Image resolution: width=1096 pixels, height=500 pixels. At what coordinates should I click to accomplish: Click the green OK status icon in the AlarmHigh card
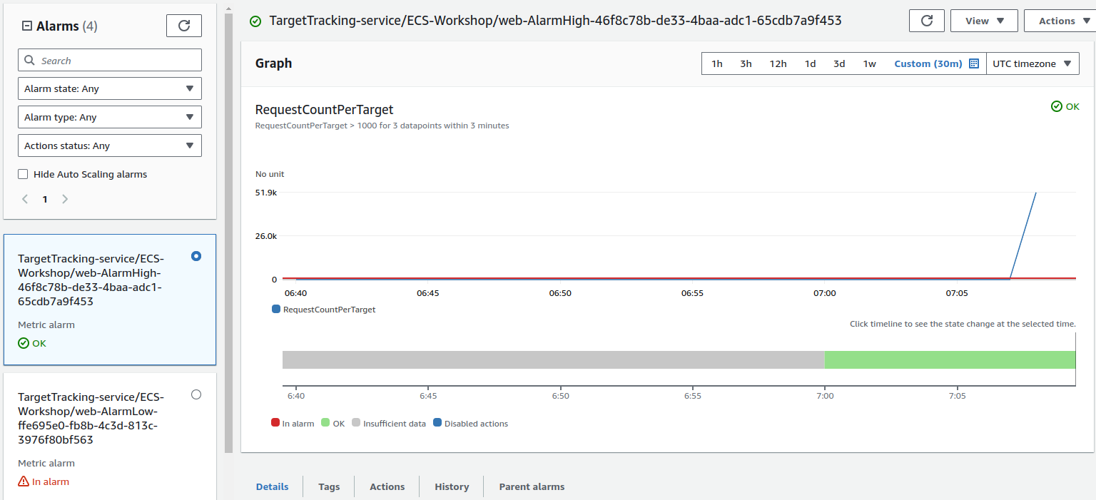pos(24,343)
